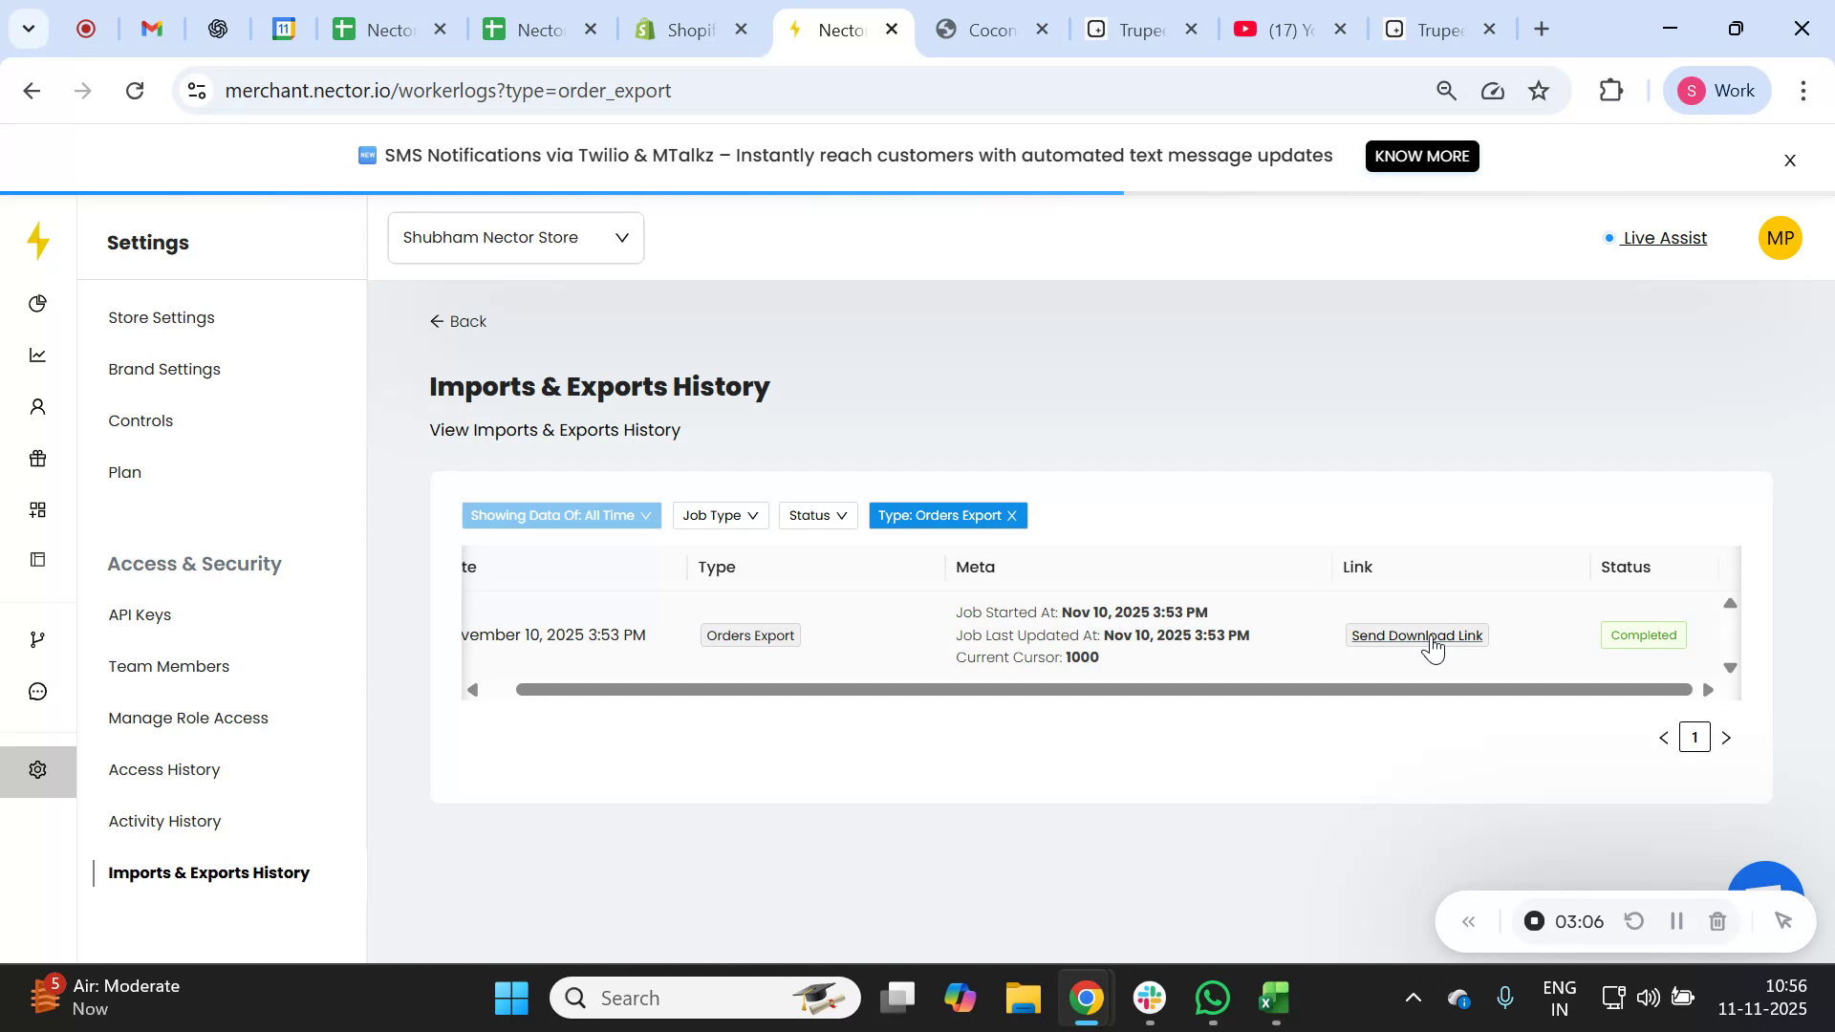Open the analytics pie chart panel in sidebar
This screenshot has height=1032, width=1835.
click(37, 303)
